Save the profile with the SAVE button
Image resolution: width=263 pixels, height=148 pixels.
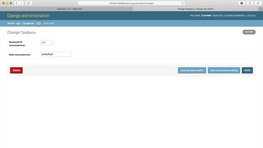click(247, 70)
